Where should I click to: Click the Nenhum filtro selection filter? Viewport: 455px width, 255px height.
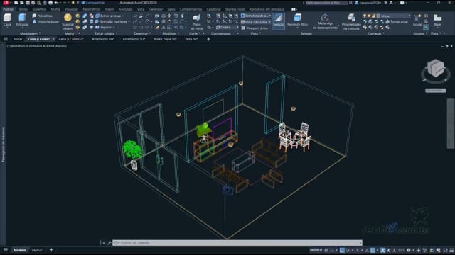(x=297, y=21)
